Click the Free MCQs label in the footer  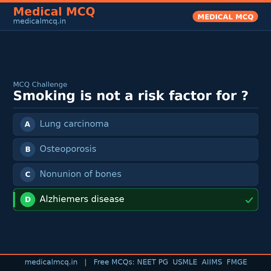click(x=114, y=262)
